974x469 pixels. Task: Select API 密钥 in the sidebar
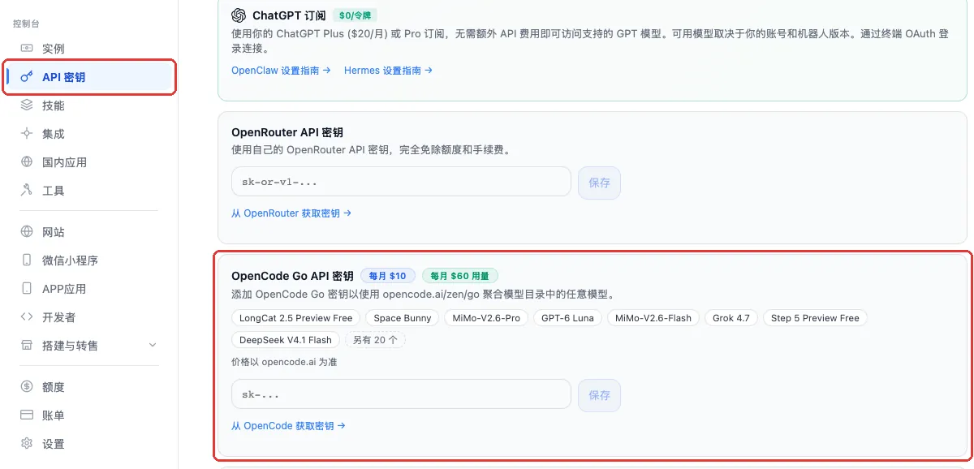88,77
